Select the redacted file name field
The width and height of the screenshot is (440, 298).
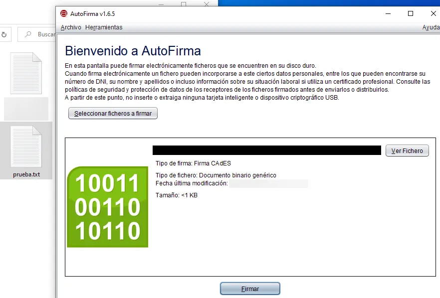(266, 150)
